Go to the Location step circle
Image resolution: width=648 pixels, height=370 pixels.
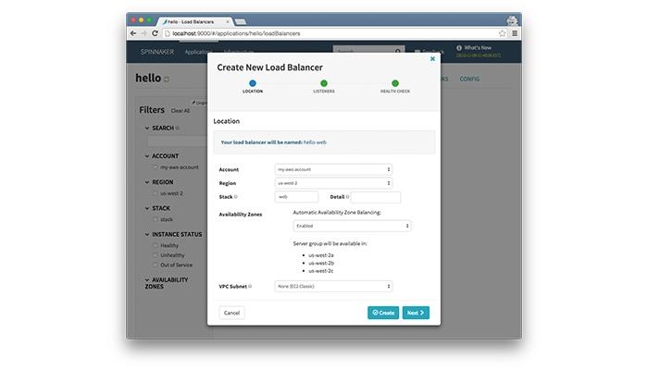coord(253,83)
